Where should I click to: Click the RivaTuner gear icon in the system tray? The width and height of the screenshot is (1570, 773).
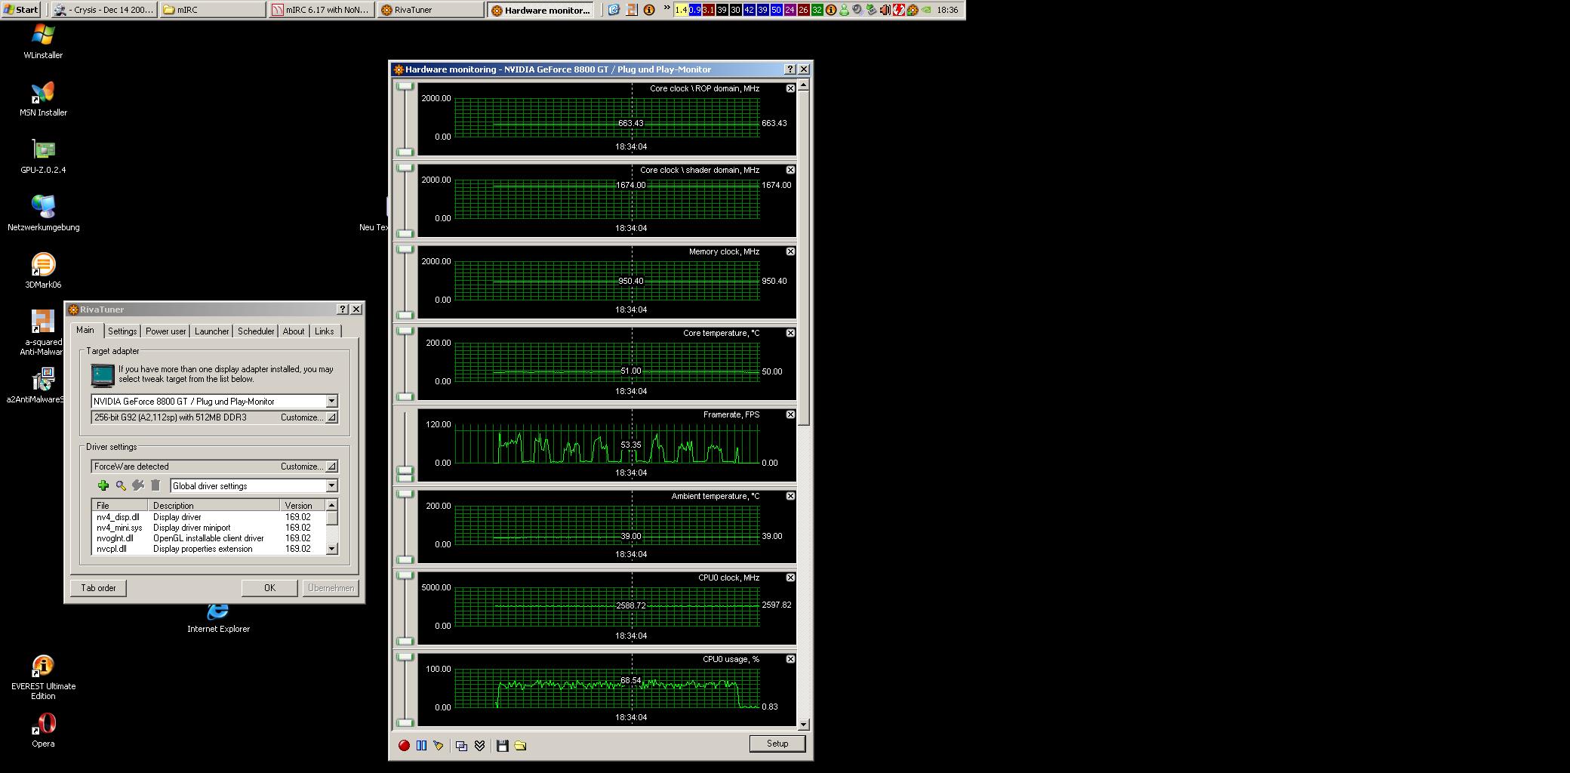[913, 10]
